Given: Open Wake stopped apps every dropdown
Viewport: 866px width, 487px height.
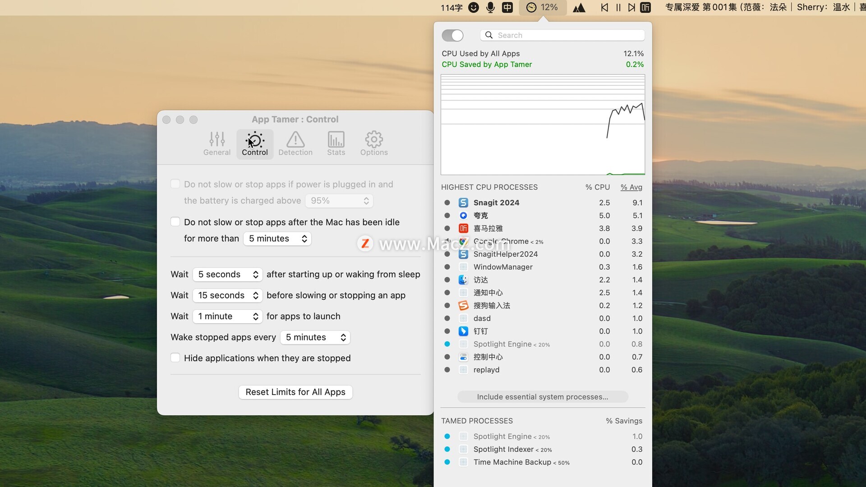Looking at the screenshot, I should tap(315, 337).
